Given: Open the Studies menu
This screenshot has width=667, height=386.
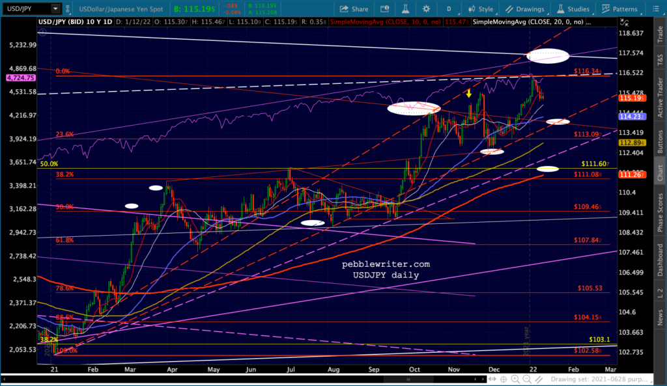Looking at the screenshot, I should (573, 9).
